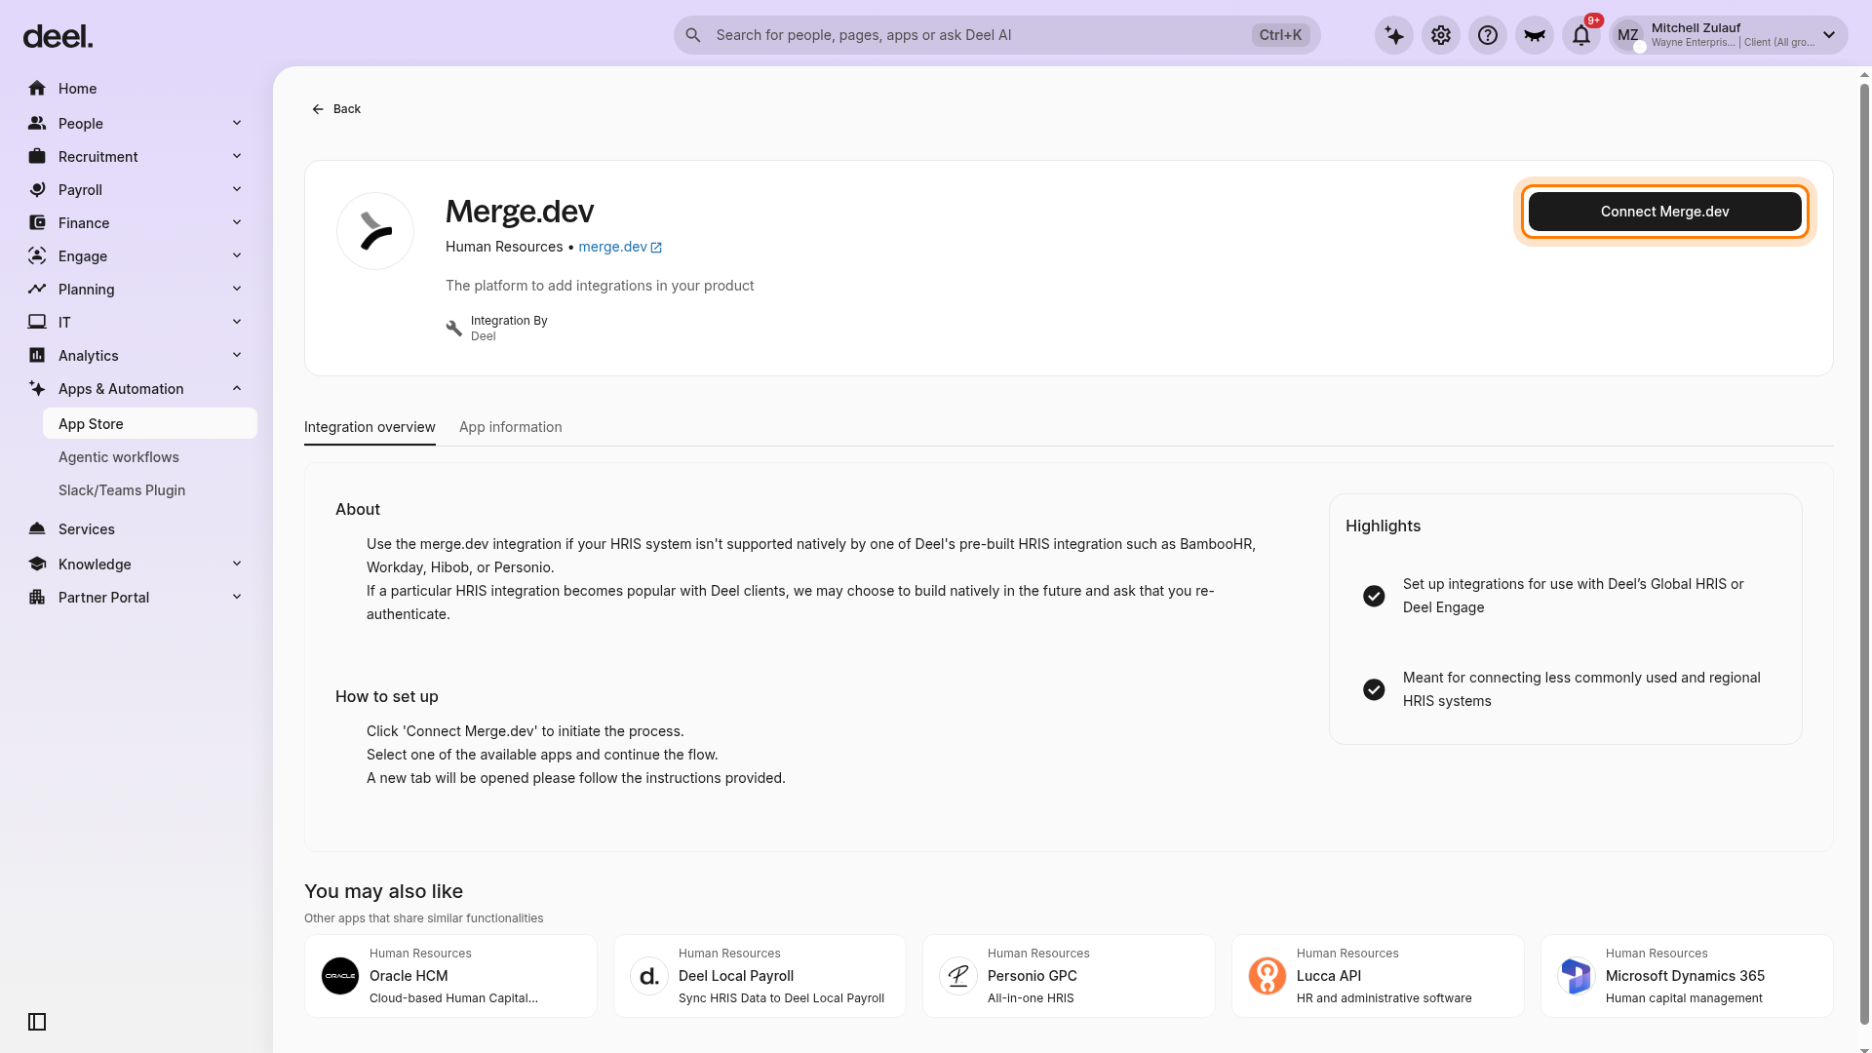1872x1053 pixels.
Task: Select App Store in sidebar
Action: (150, 424)
